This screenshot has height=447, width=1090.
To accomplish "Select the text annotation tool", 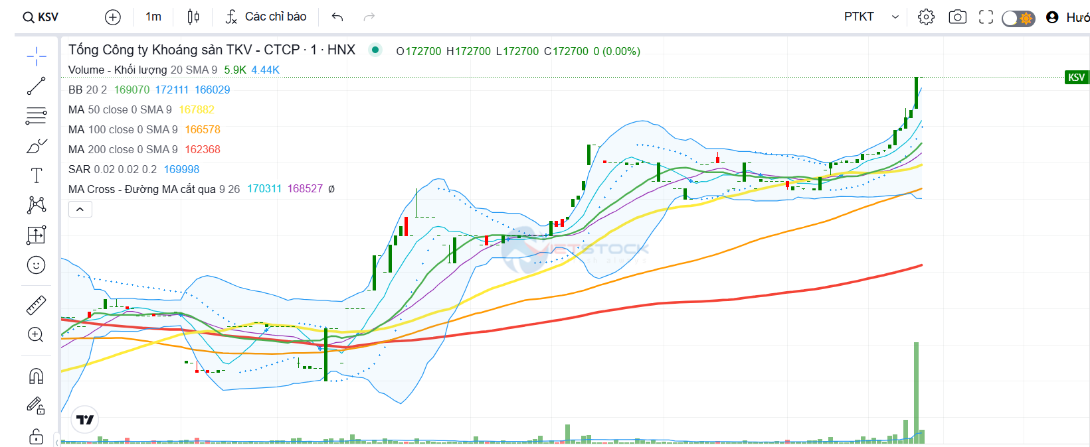I will [x=37, y=175].
